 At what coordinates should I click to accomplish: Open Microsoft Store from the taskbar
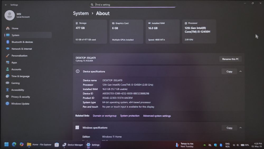coord(57,145)
